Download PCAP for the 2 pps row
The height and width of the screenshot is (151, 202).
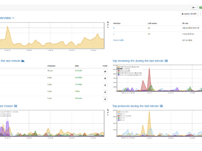pyautogui.click(x=105, y=99)
